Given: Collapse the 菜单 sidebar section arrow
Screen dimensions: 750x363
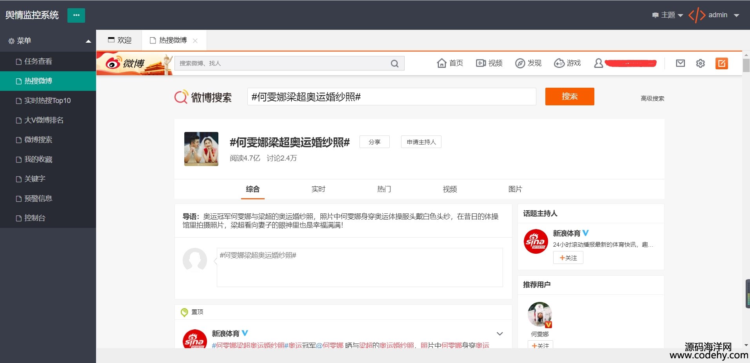Looking at the screenshot, I should [x=88, y=41].
